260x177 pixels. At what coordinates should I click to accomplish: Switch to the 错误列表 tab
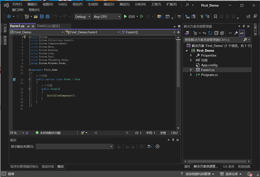coord(48,167)
